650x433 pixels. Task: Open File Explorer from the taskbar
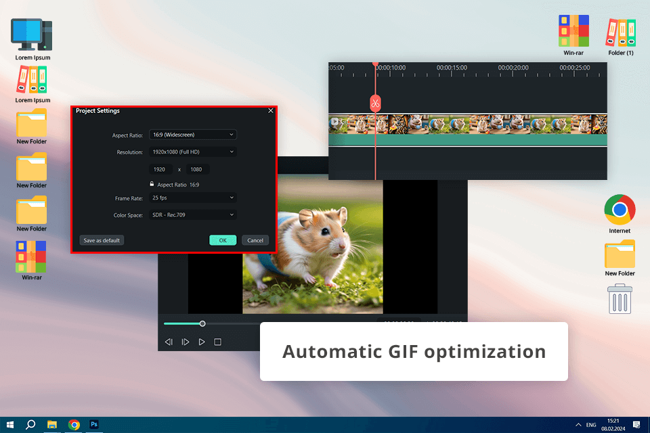52,425
